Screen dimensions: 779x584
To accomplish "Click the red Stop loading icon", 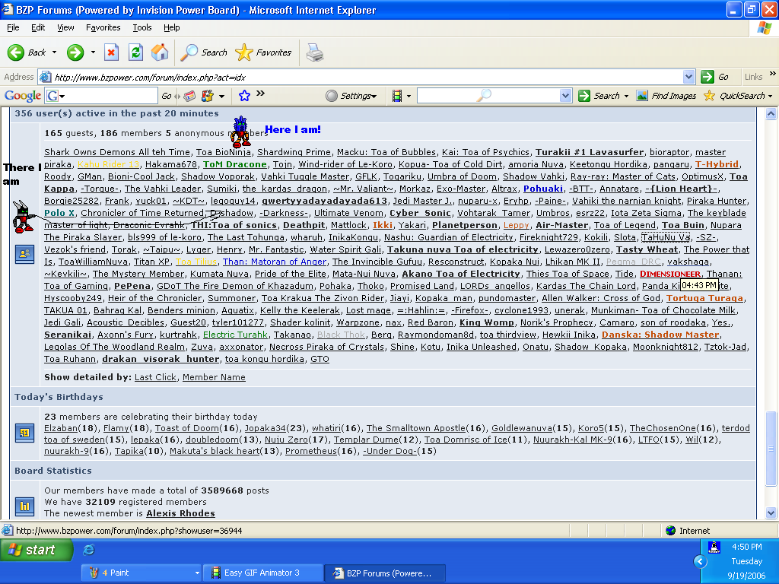I will tap(111, 52).
